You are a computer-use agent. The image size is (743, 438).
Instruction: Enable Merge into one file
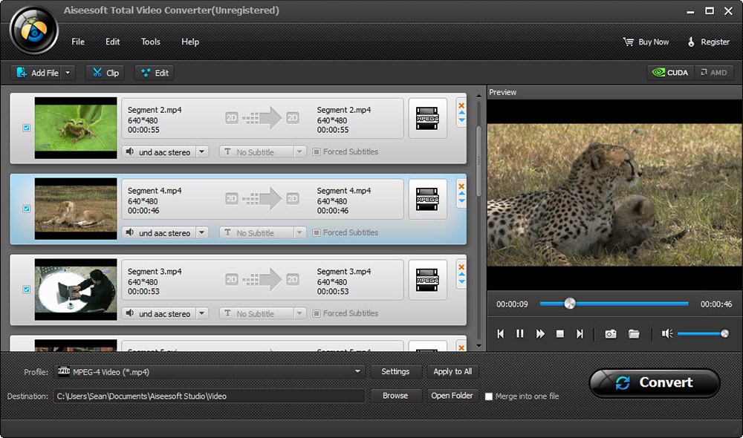[489, 396]
